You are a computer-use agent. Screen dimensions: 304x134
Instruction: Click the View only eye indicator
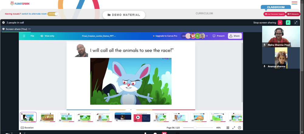point(47,36)
